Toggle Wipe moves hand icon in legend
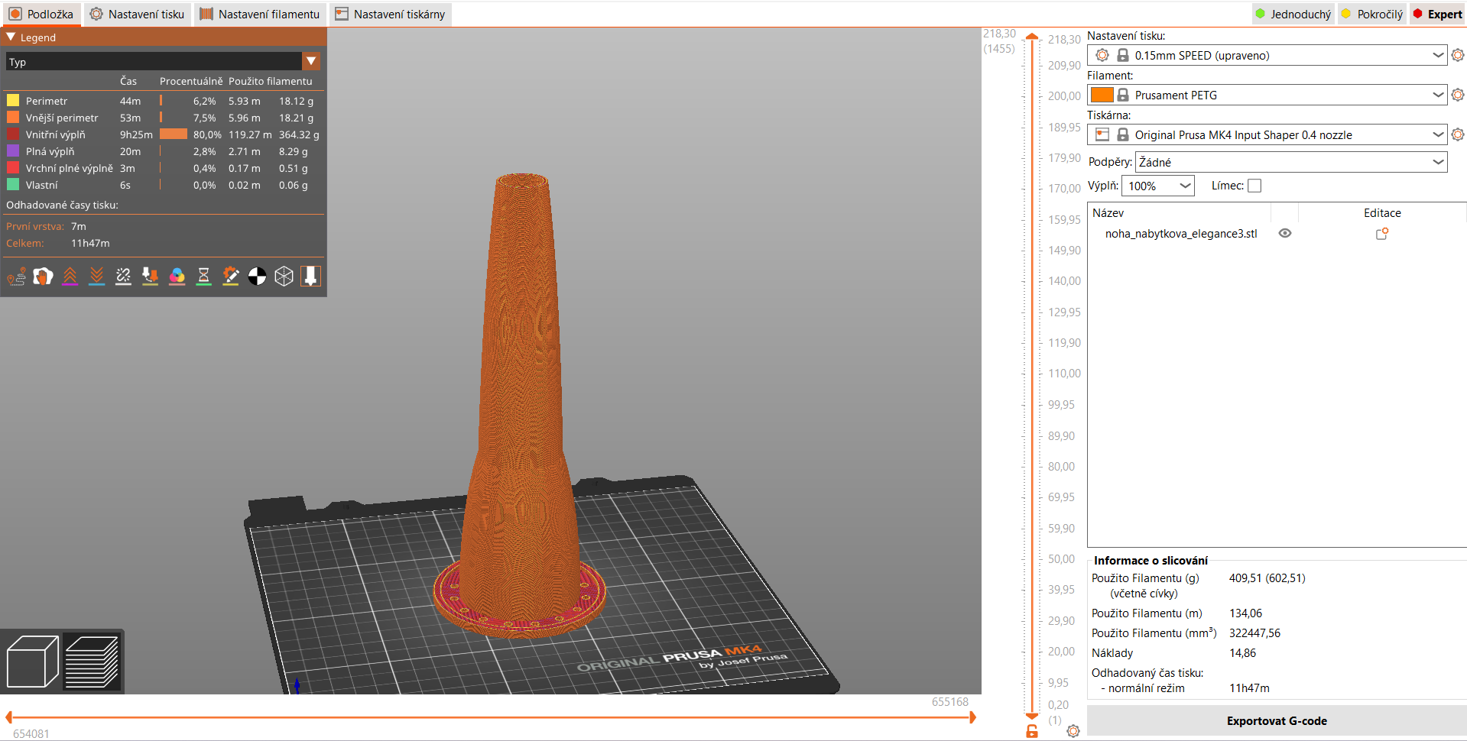Image resolution: width=1467 pixels, height=741 pixels. (44, 277)
